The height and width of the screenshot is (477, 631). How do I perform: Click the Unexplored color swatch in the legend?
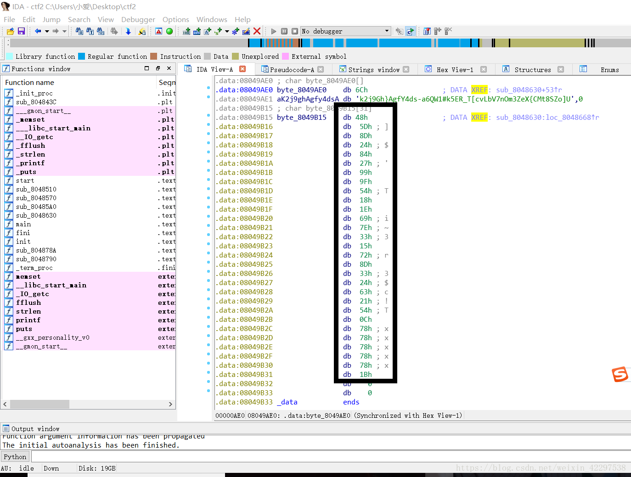[x=235, y=56]
